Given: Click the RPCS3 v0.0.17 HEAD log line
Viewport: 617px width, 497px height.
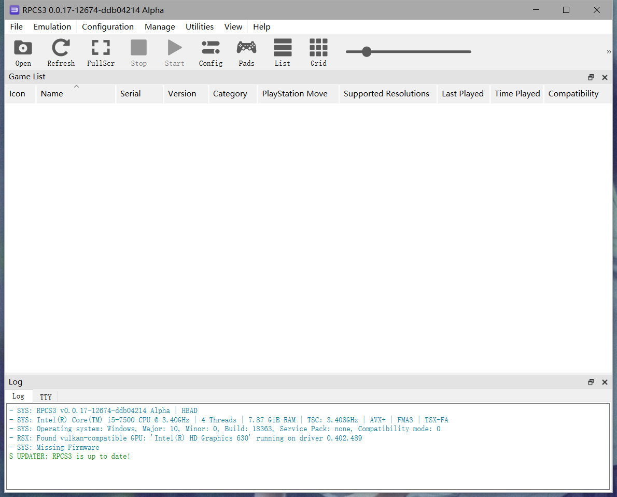Looking at the screenshot, I should [x=104, y=410].
